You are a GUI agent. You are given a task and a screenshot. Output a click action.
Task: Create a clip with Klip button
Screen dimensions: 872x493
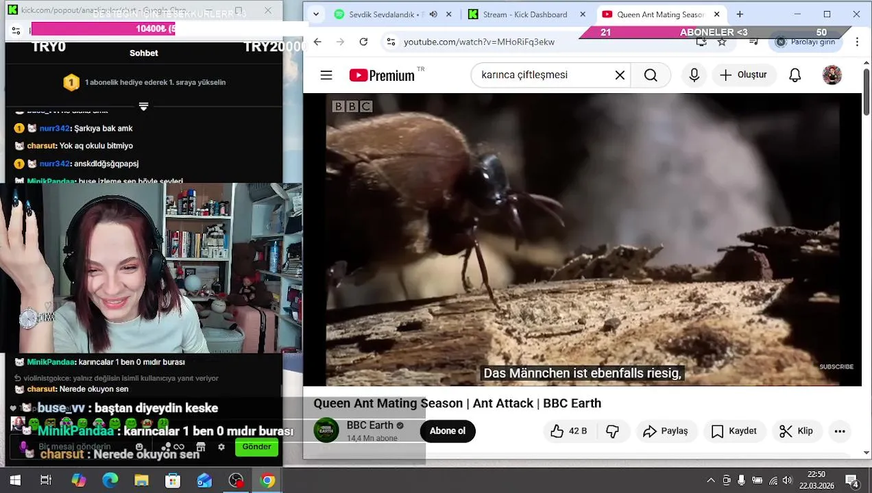(797, 431)
